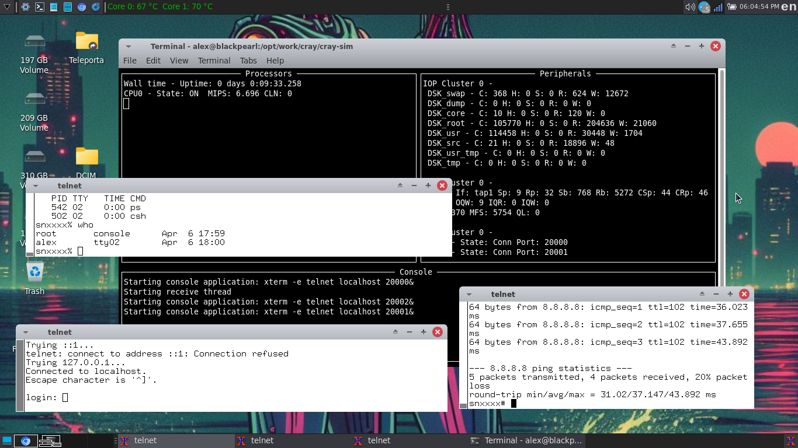Open window menu arrow of the ping telnet window
The height and width of the screenshot is (448, 798).
[x=469, y=295]
